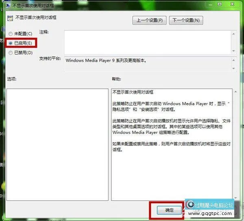The image size is (244, 221).
Task: Click the 注释 box scroll down arrow
Action: (233, 51)
